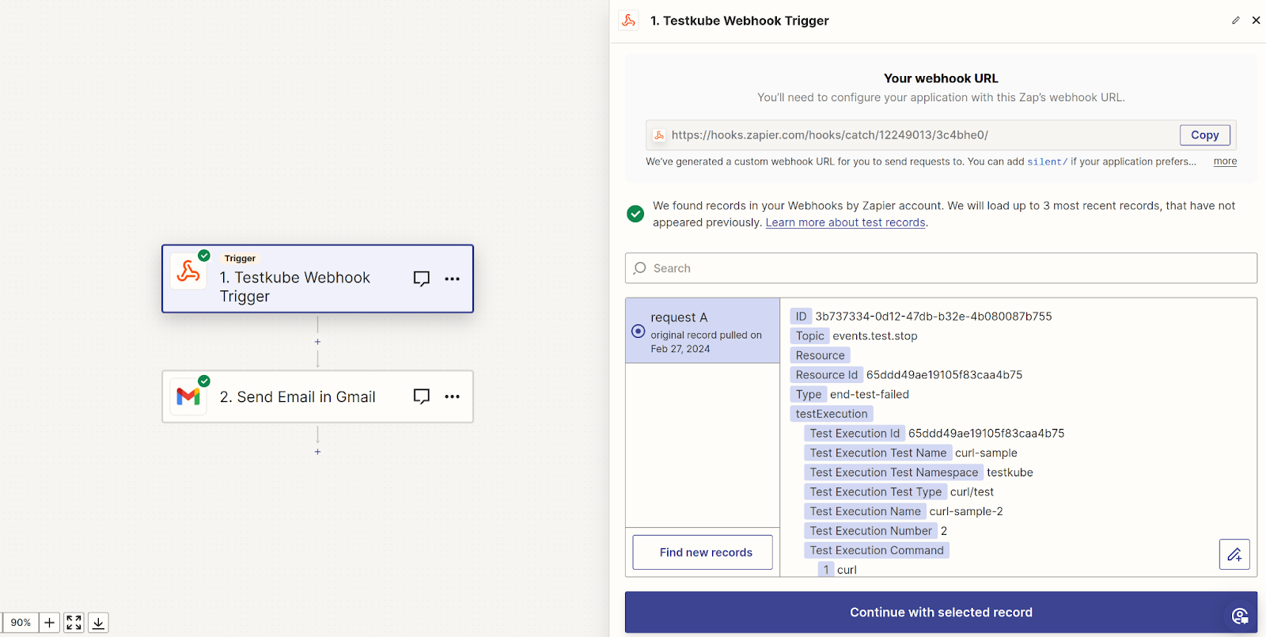Click the fit to view icon
Viewport: 1266px width, 637px height.
tap(74, 623)
